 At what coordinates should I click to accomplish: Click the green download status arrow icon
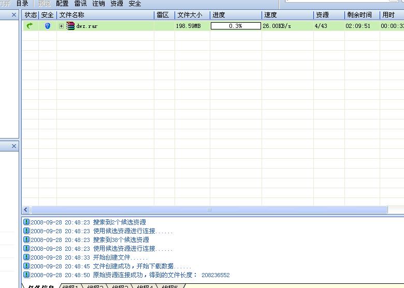coord(30,26)
